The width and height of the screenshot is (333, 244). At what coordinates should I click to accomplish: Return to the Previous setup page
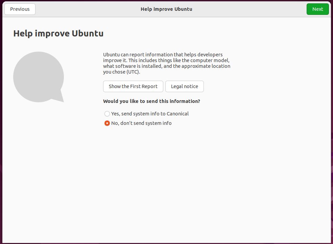pyautogui.click(x=20, y=9)
